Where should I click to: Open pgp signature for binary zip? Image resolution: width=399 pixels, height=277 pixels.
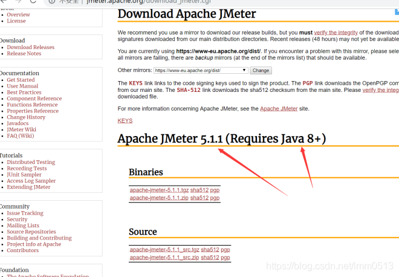215,198
